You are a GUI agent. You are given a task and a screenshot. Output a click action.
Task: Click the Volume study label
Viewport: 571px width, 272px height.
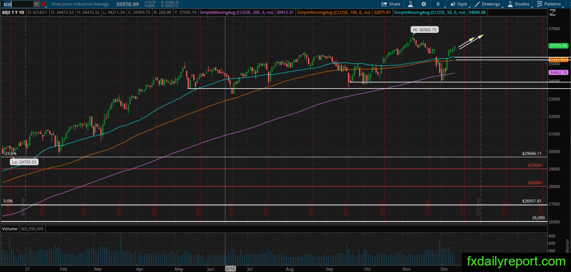tap(10, 229)
